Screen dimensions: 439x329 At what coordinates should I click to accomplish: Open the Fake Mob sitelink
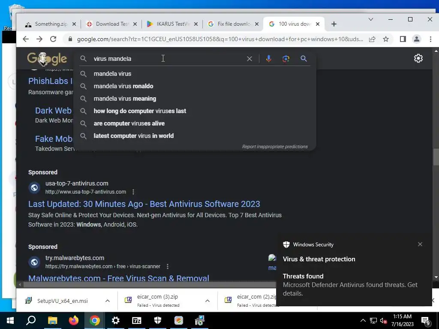(54, 139)
